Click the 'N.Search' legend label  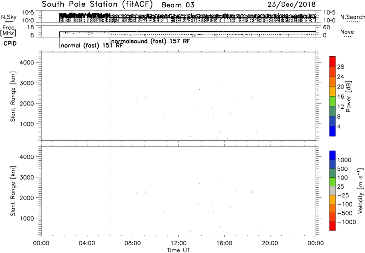point(352,17)
